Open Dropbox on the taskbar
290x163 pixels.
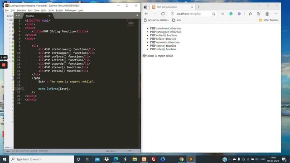pos(106,159)
